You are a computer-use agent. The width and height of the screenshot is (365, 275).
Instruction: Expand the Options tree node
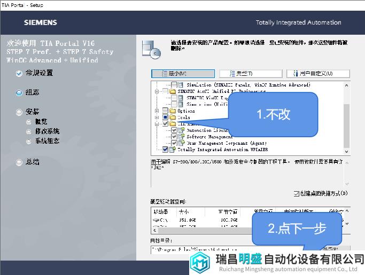click(x=157, y=111)
